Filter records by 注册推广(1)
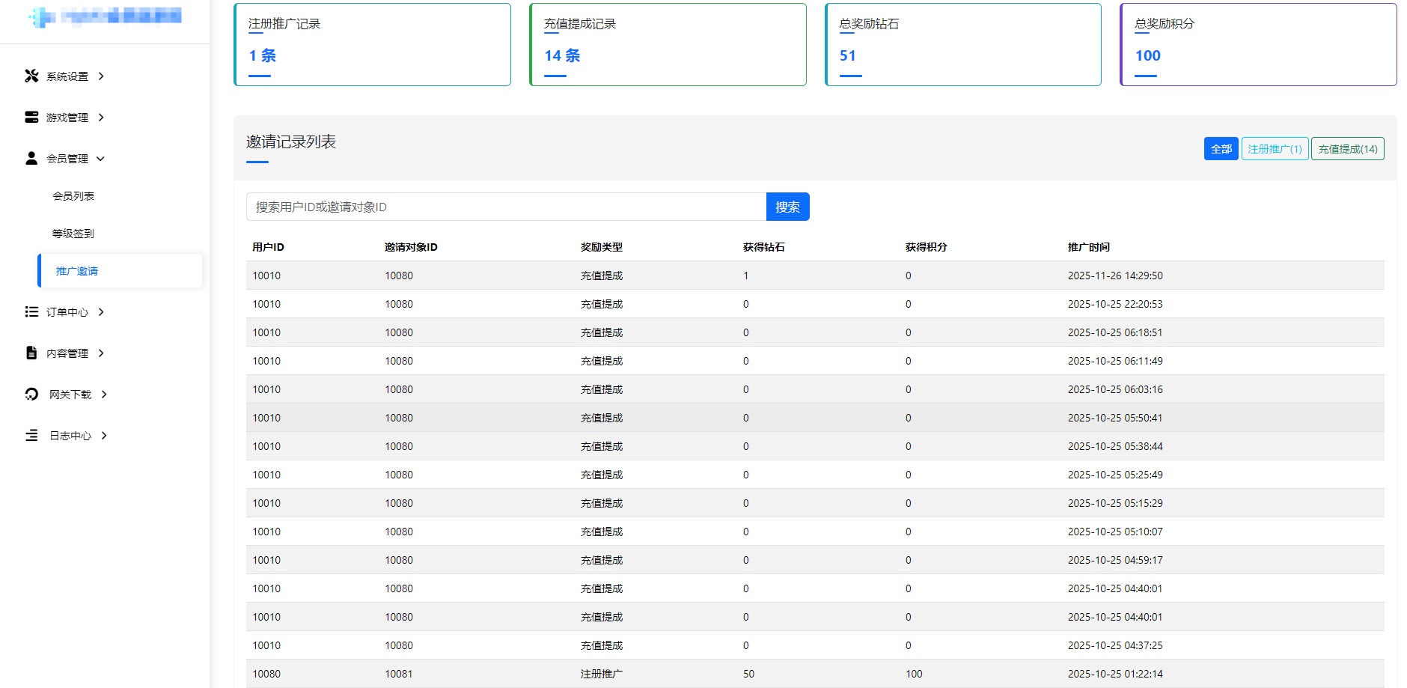This screenshot has height=688, width=1407. click(1275, 149)
